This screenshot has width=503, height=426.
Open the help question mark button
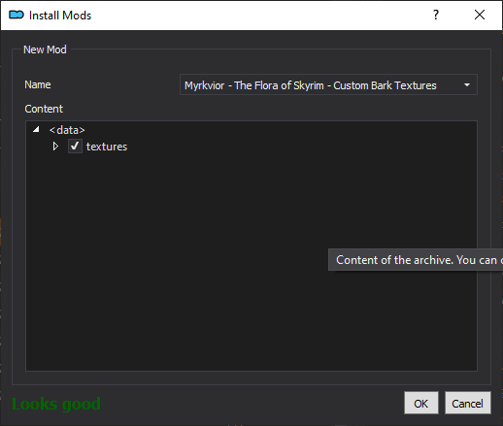436,15
